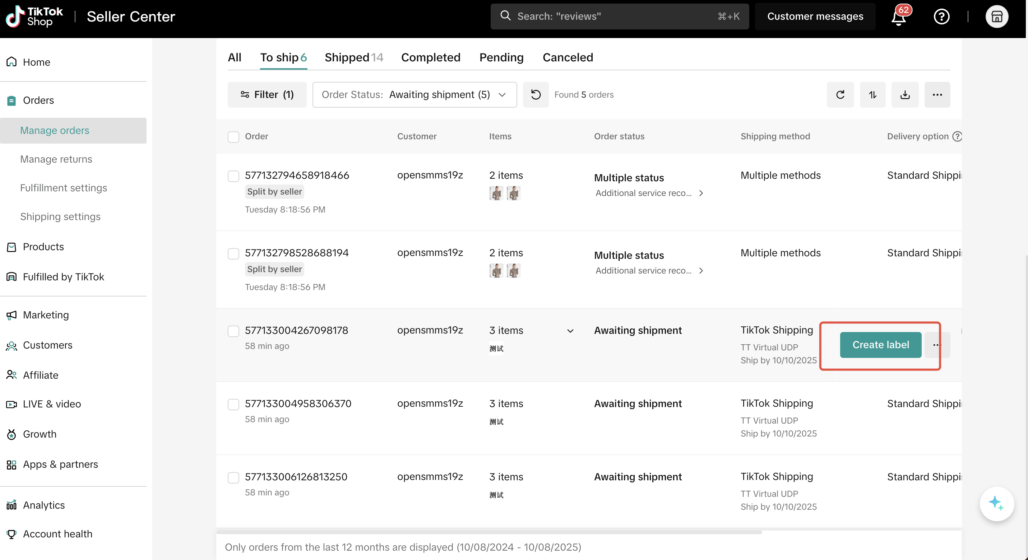Reset filters with the undo arrow icon
Screen dimensions: 1028x560
[536, 94]
